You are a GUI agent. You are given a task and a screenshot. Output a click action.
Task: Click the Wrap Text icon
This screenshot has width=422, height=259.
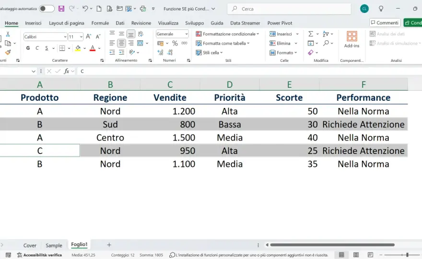click(141, 34)
